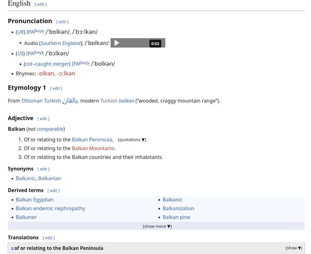Open the key link on UK line
This screenshot has width=311, height=254.
(39, 31)
